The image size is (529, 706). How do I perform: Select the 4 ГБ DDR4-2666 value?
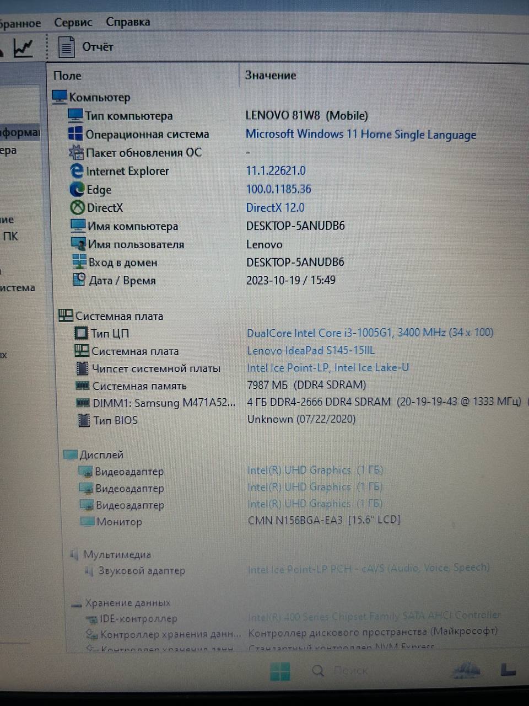click(x=384, y=402)
